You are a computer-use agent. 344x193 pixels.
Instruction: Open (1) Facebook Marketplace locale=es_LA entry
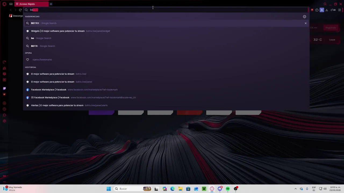166,98
